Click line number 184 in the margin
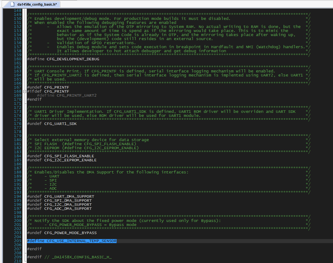Image resolution: width=333 pixels, height=263 pixels. [x=17, y=156]
